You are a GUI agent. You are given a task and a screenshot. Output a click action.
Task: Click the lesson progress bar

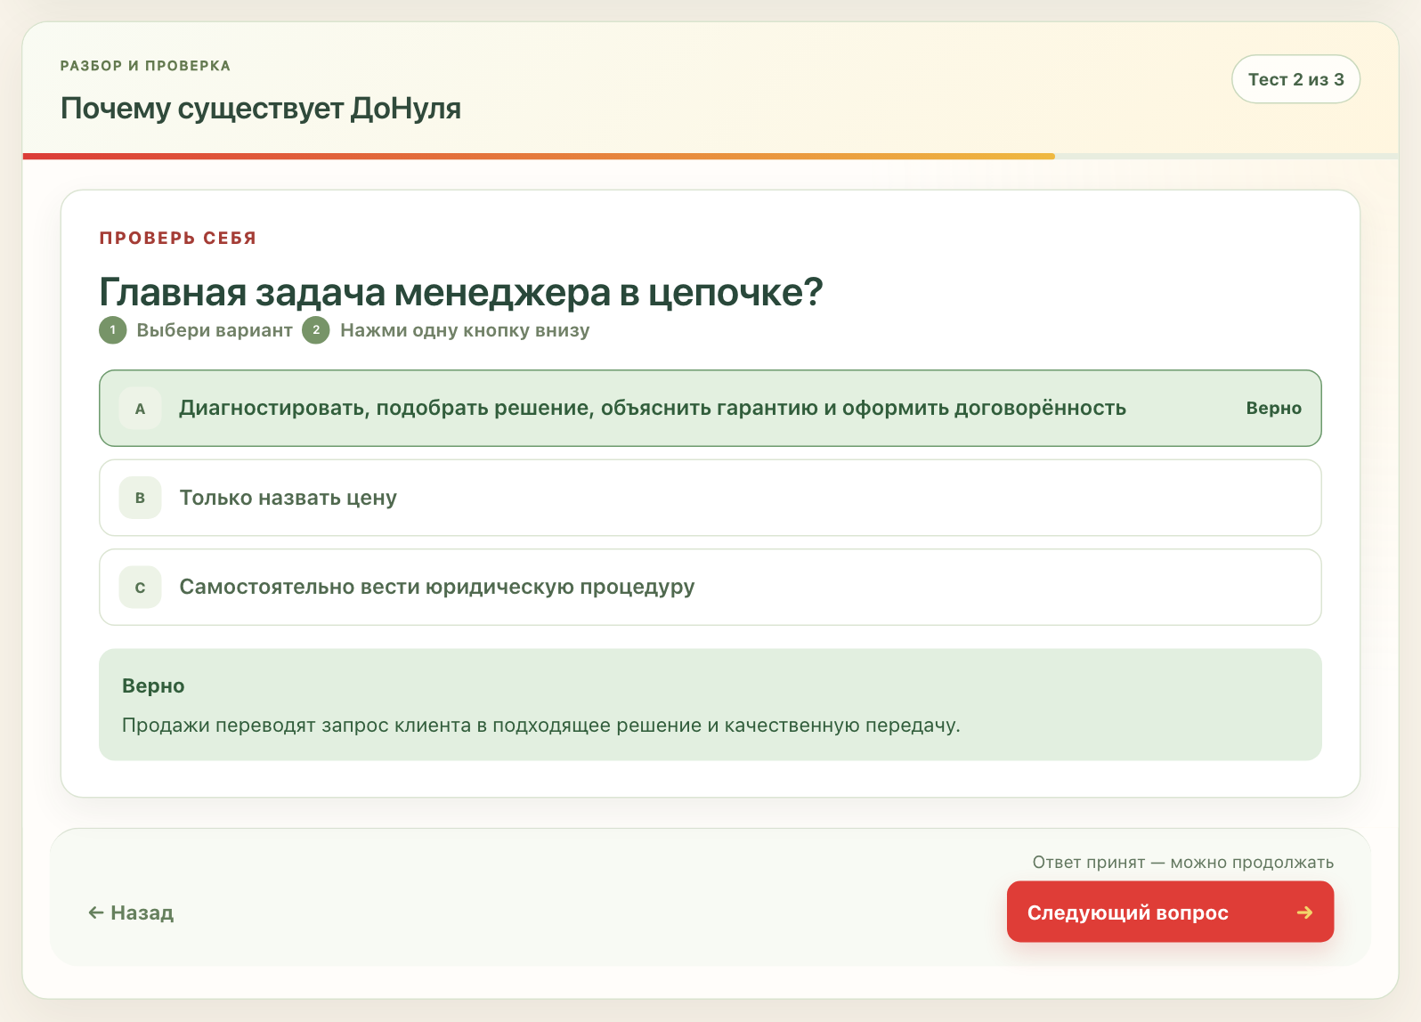[710, 157]
